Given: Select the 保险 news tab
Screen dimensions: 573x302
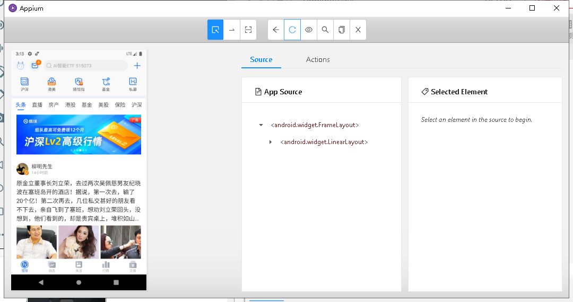Looking at the screenshot, I should pos(120,105).
